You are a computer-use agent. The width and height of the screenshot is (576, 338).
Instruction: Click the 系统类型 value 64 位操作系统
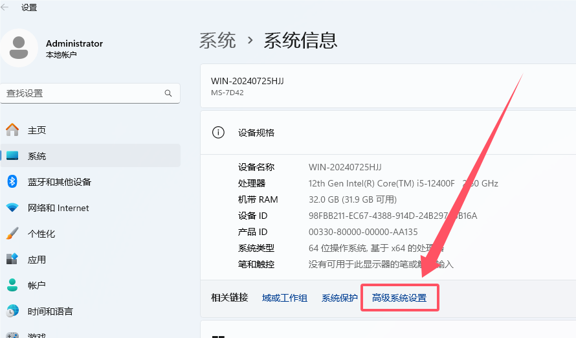(x=376, y=248)
